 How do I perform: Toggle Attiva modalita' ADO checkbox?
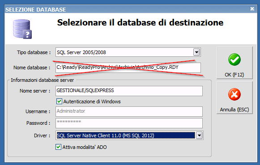[58, 147]
